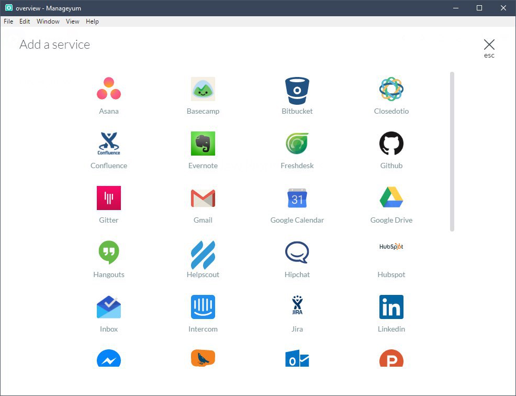Open the Help menu
The height and width of the screenshot is (396, 516).
[x=92, y=21]
